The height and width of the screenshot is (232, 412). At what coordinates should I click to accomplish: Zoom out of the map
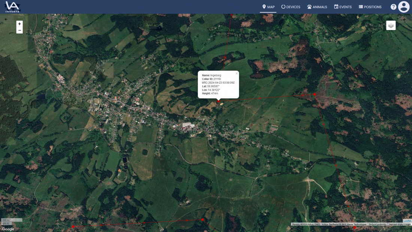click(19, 30)
